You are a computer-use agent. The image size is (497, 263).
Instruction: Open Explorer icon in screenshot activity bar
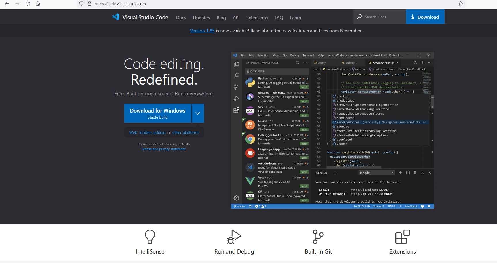pos(236,64)
